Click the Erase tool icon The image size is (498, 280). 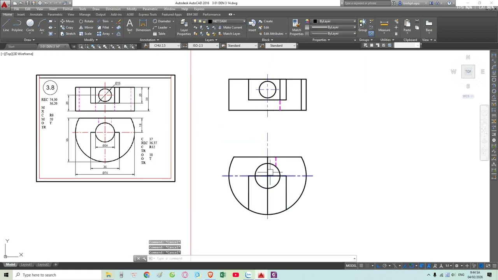click(119, 21)
